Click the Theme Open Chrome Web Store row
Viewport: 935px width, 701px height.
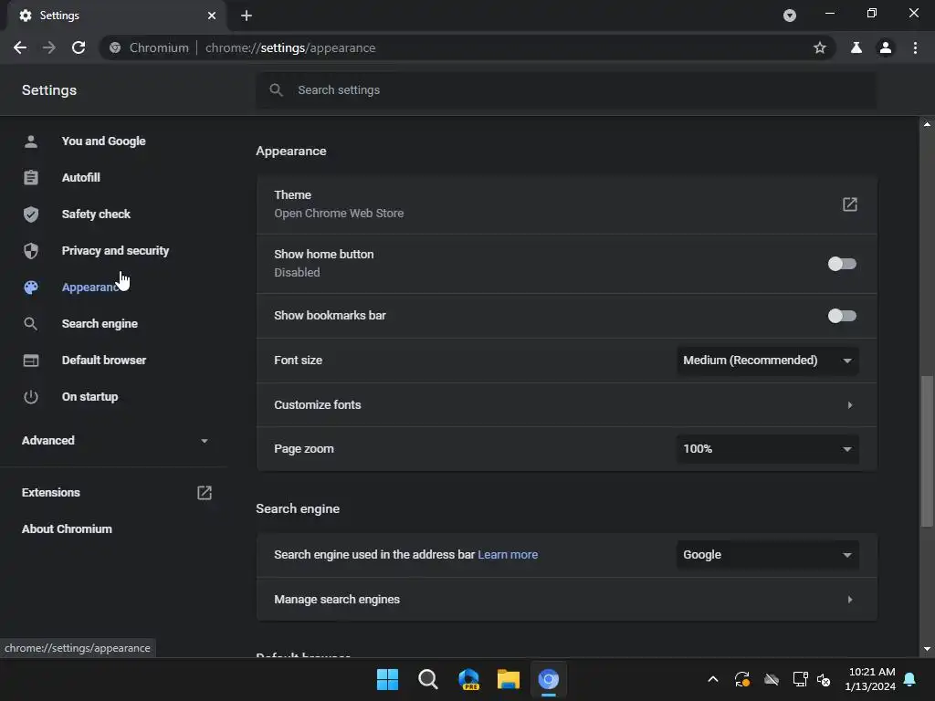point(566,204)
